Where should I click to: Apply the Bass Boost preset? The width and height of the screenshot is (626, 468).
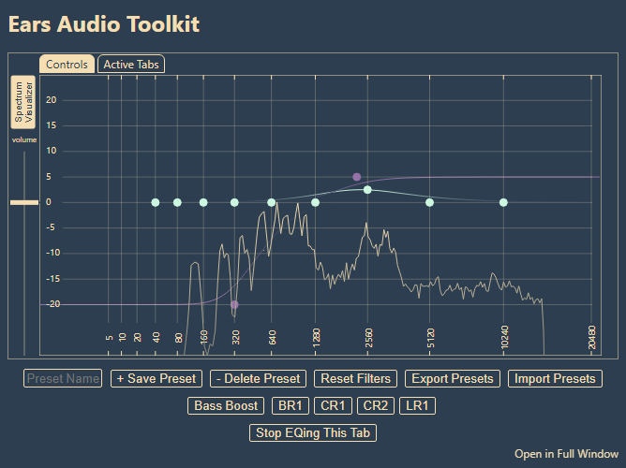(x=225, y=406)
